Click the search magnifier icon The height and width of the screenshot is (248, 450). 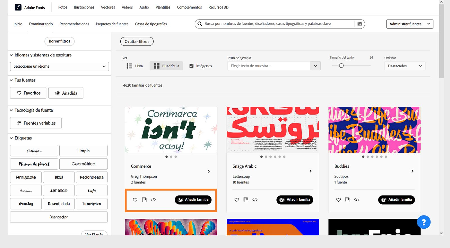click(200, 24)
